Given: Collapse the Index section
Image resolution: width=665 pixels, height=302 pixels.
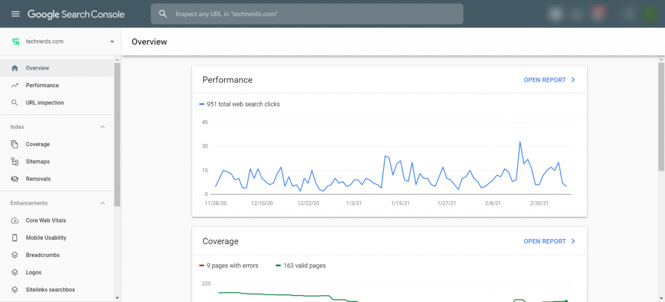Looking at the screenshot, I should tap(103, 127).
